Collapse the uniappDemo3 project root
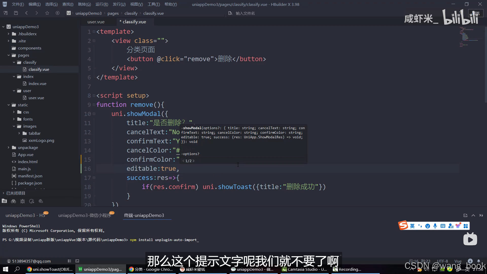The height and width of the screenshot is (274, 487). (3, 27)
